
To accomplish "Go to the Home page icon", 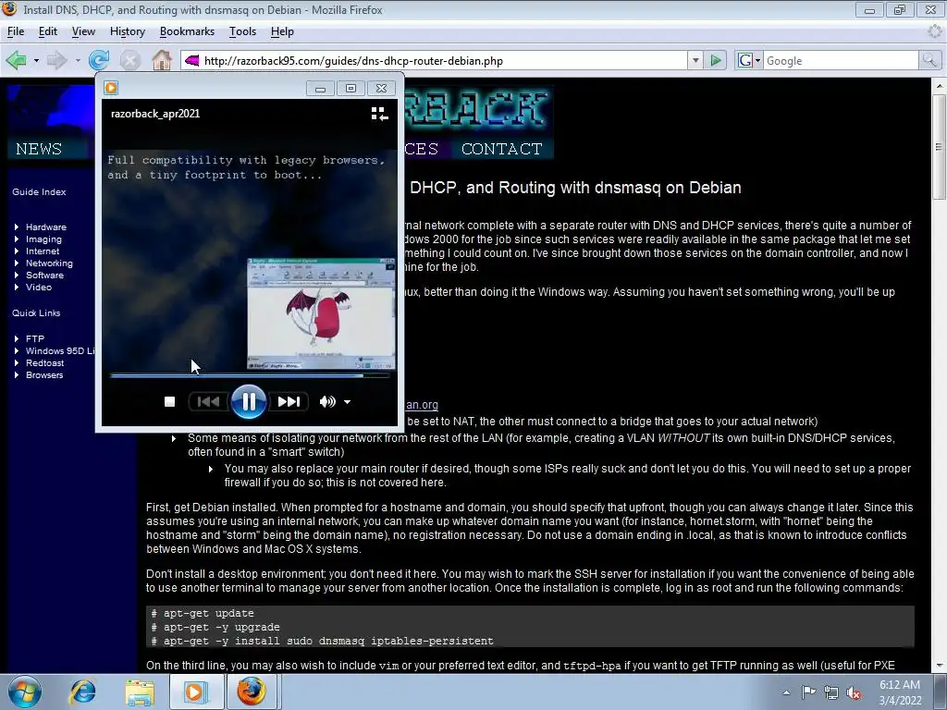I will (x=161, y=60).
